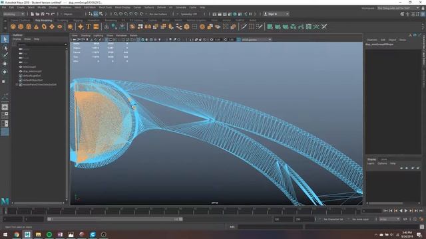Screen dimensions: 426x239
Task: Switch to the single perspective layout
Action: click(5, 108)
